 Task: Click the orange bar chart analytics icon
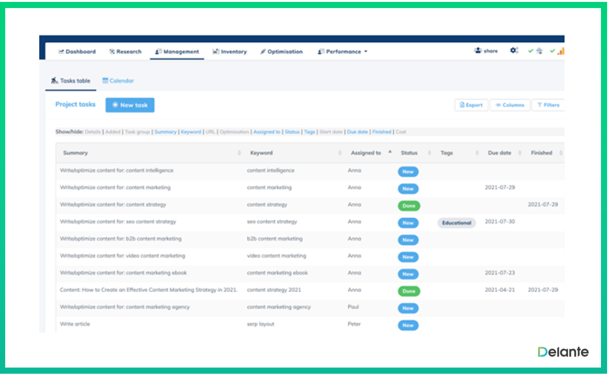(561, 51)
